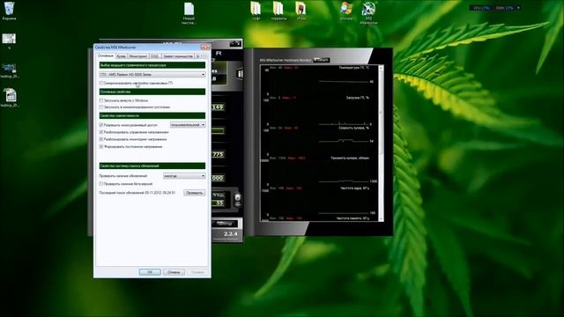Open the 'торренты' folder on desktop
This screenshot has height=317, width=564.
click(x=278, y=11)
